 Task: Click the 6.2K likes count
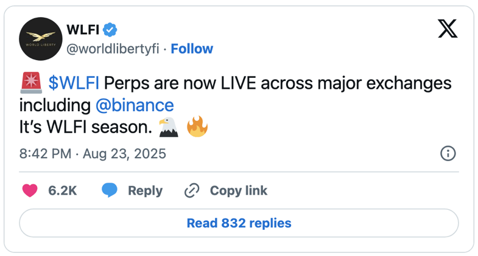63,191
